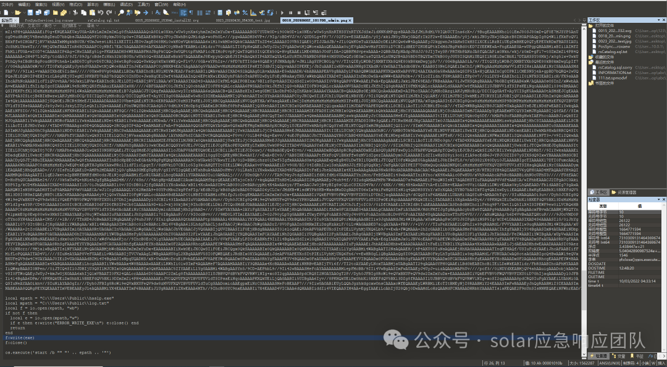The image size is (667, 367).
Task: Redo the last edit
Action: click(x=109, y=12)
